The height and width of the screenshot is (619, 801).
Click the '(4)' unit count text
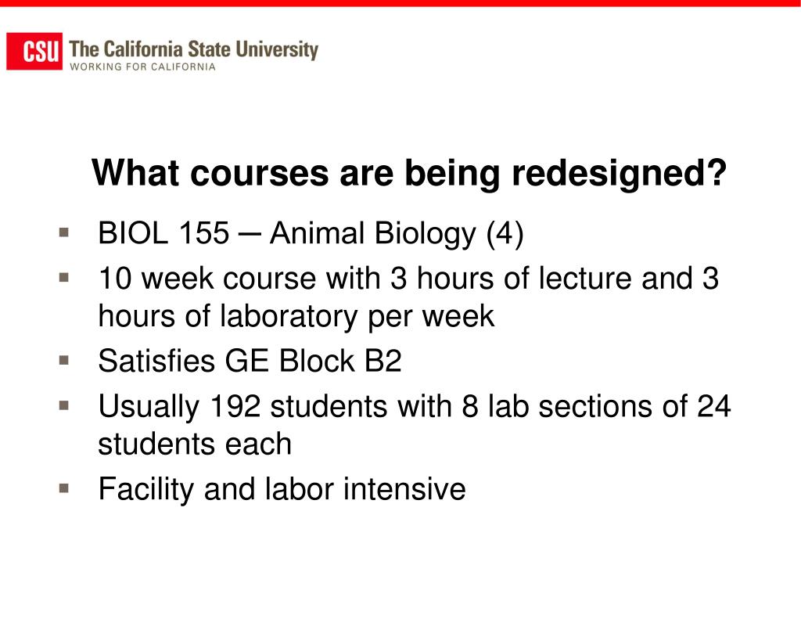coord(505,235)
